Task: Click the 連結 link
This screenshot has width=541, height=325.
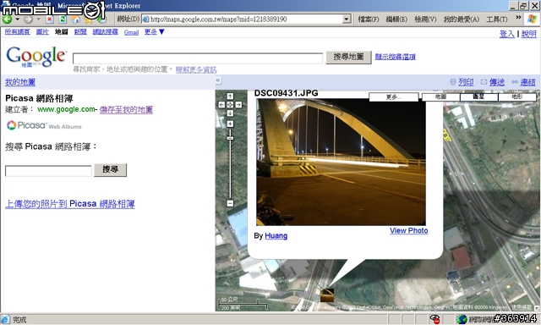Action: point(527,82)
